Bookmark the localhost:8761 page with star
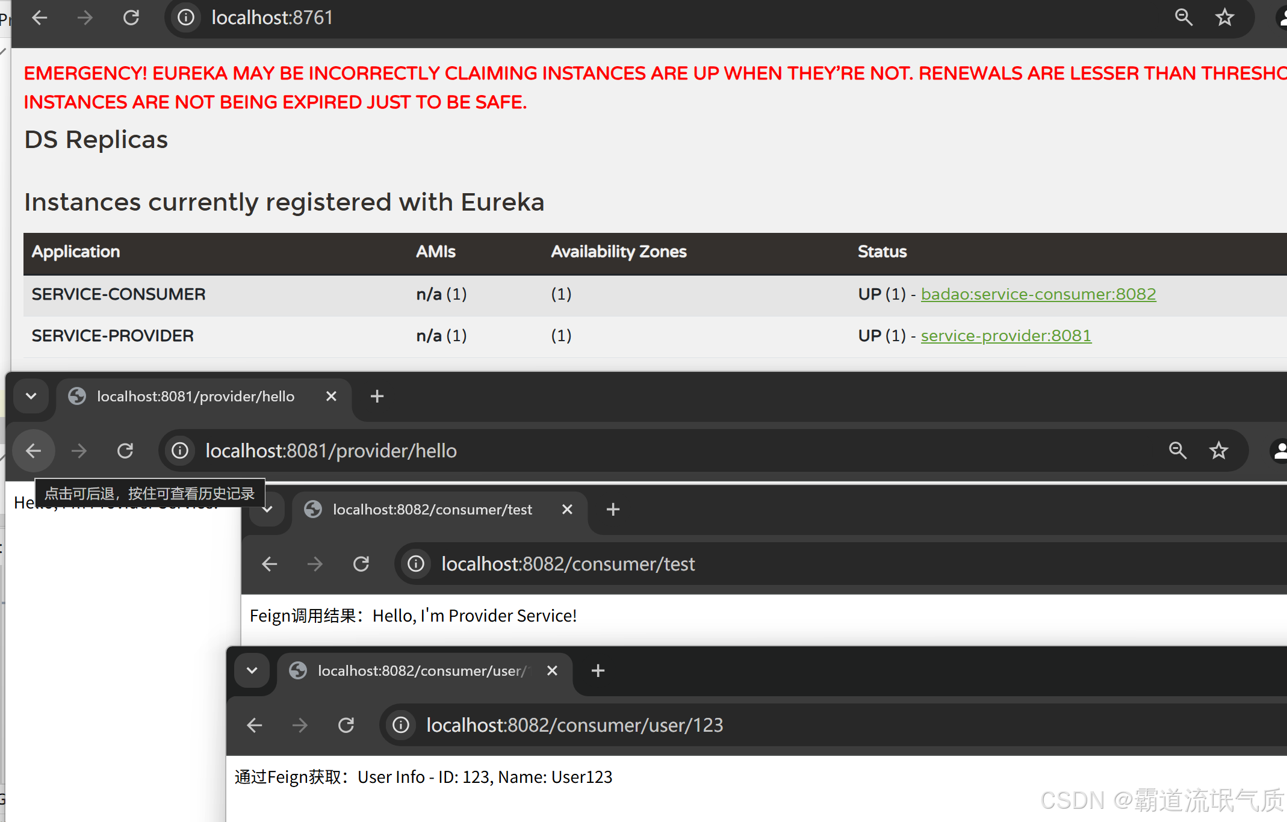The height and width of the screenshot is (822, 1287). click(1224, 17)
